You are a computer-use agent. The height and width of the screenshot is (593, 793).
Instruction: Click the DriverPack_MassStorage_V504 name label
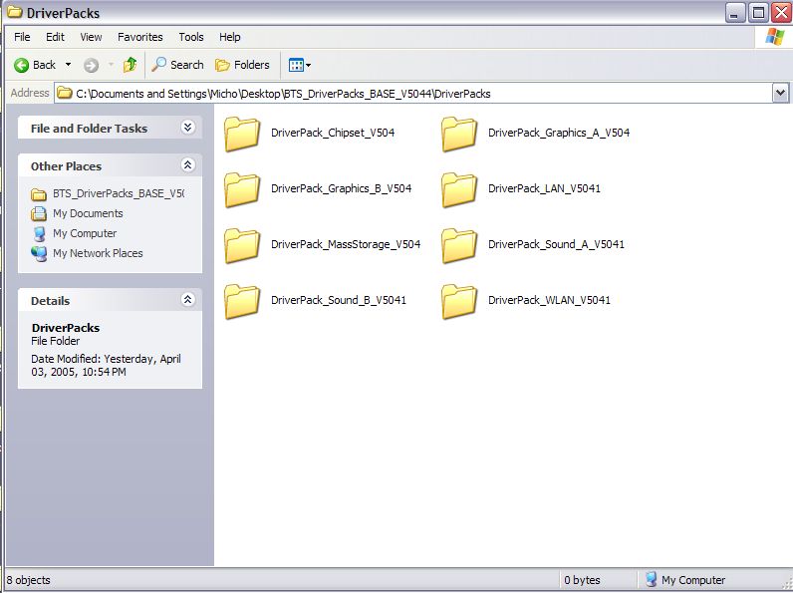tap(346, 244)
